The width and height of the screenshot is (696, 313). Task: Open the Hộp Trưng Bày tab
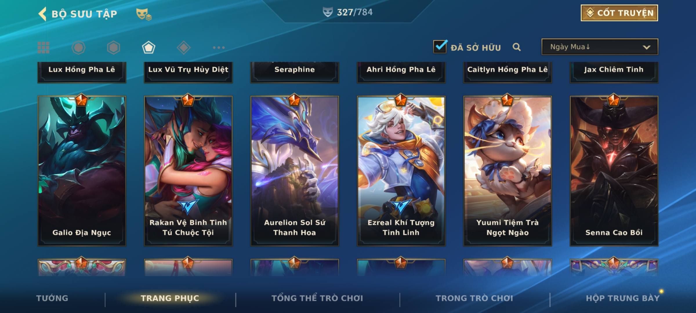pos(623,298)
